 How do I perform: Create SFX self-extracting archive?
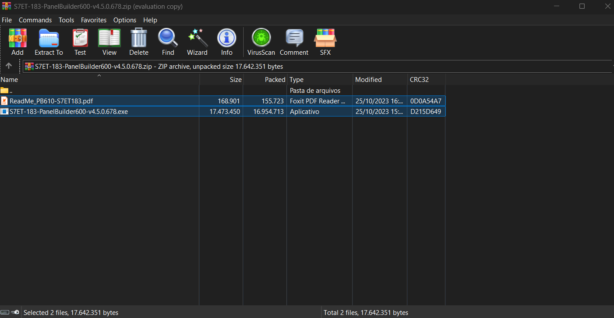325,42
